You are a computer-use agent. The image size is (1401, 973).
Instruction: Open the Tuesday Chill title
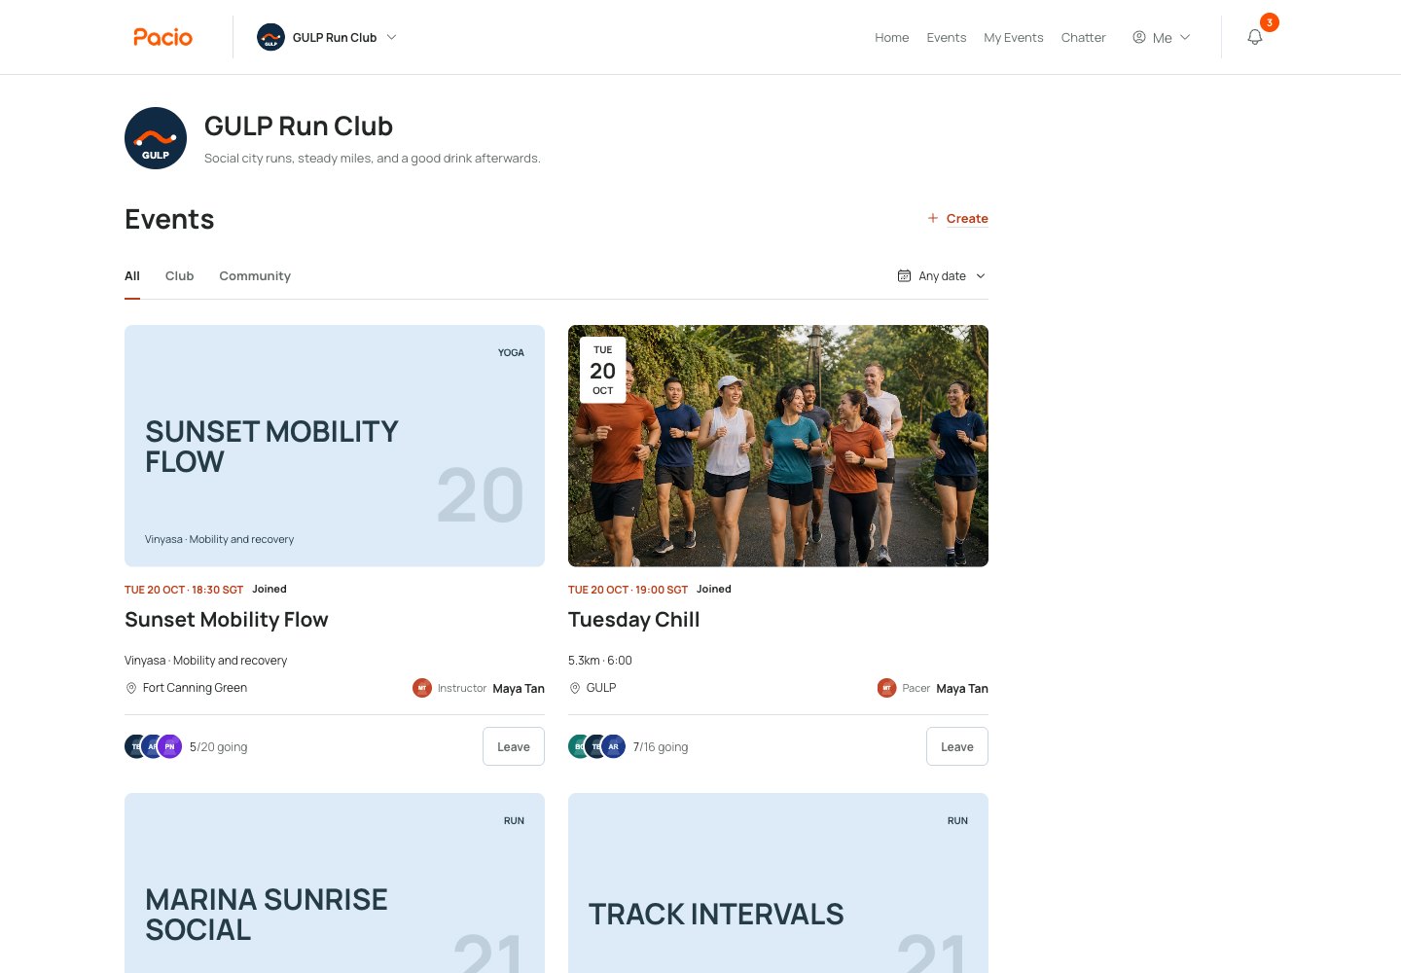point(633,620)
